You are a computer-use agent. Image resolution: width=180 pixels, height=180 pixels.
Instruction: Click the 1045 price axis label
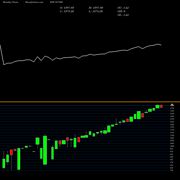pos(172,143)
